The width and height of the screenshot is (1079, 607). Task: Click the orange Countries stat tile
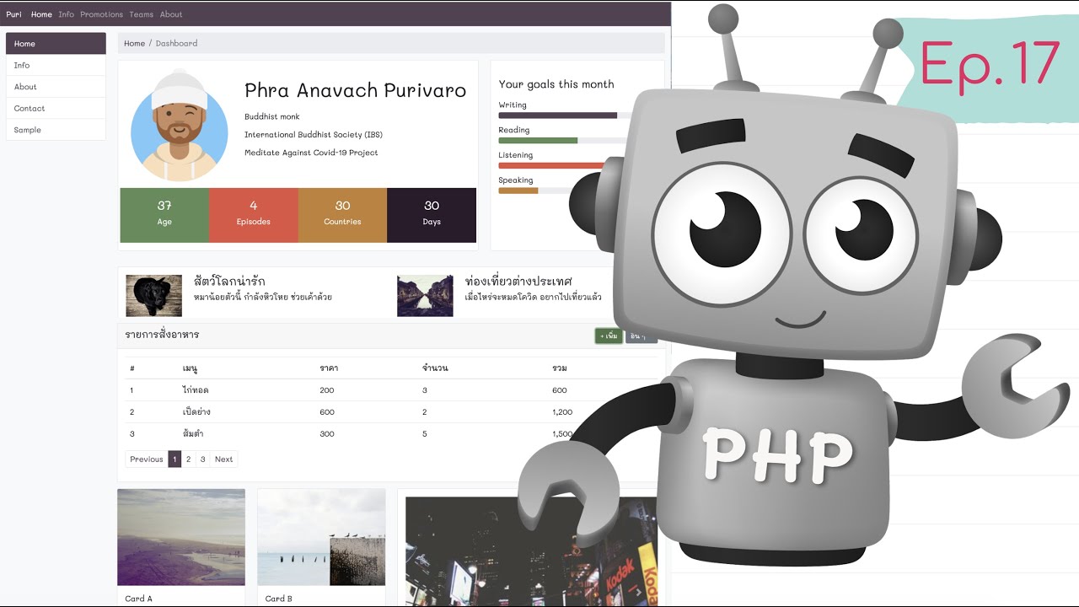point(342,215)
